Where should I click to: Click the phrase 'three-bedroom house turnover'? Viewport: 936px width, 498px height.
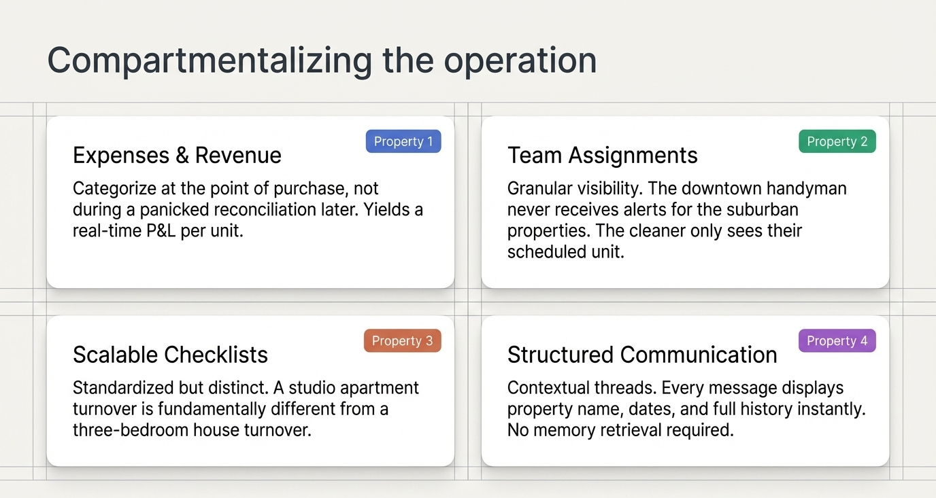(x=190, y=430)
